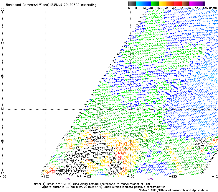The width and height of the screenshot is (218, 192).
Task: Click the cyan 5-10 knots legend segment
Action: click(x=140, y=4)
